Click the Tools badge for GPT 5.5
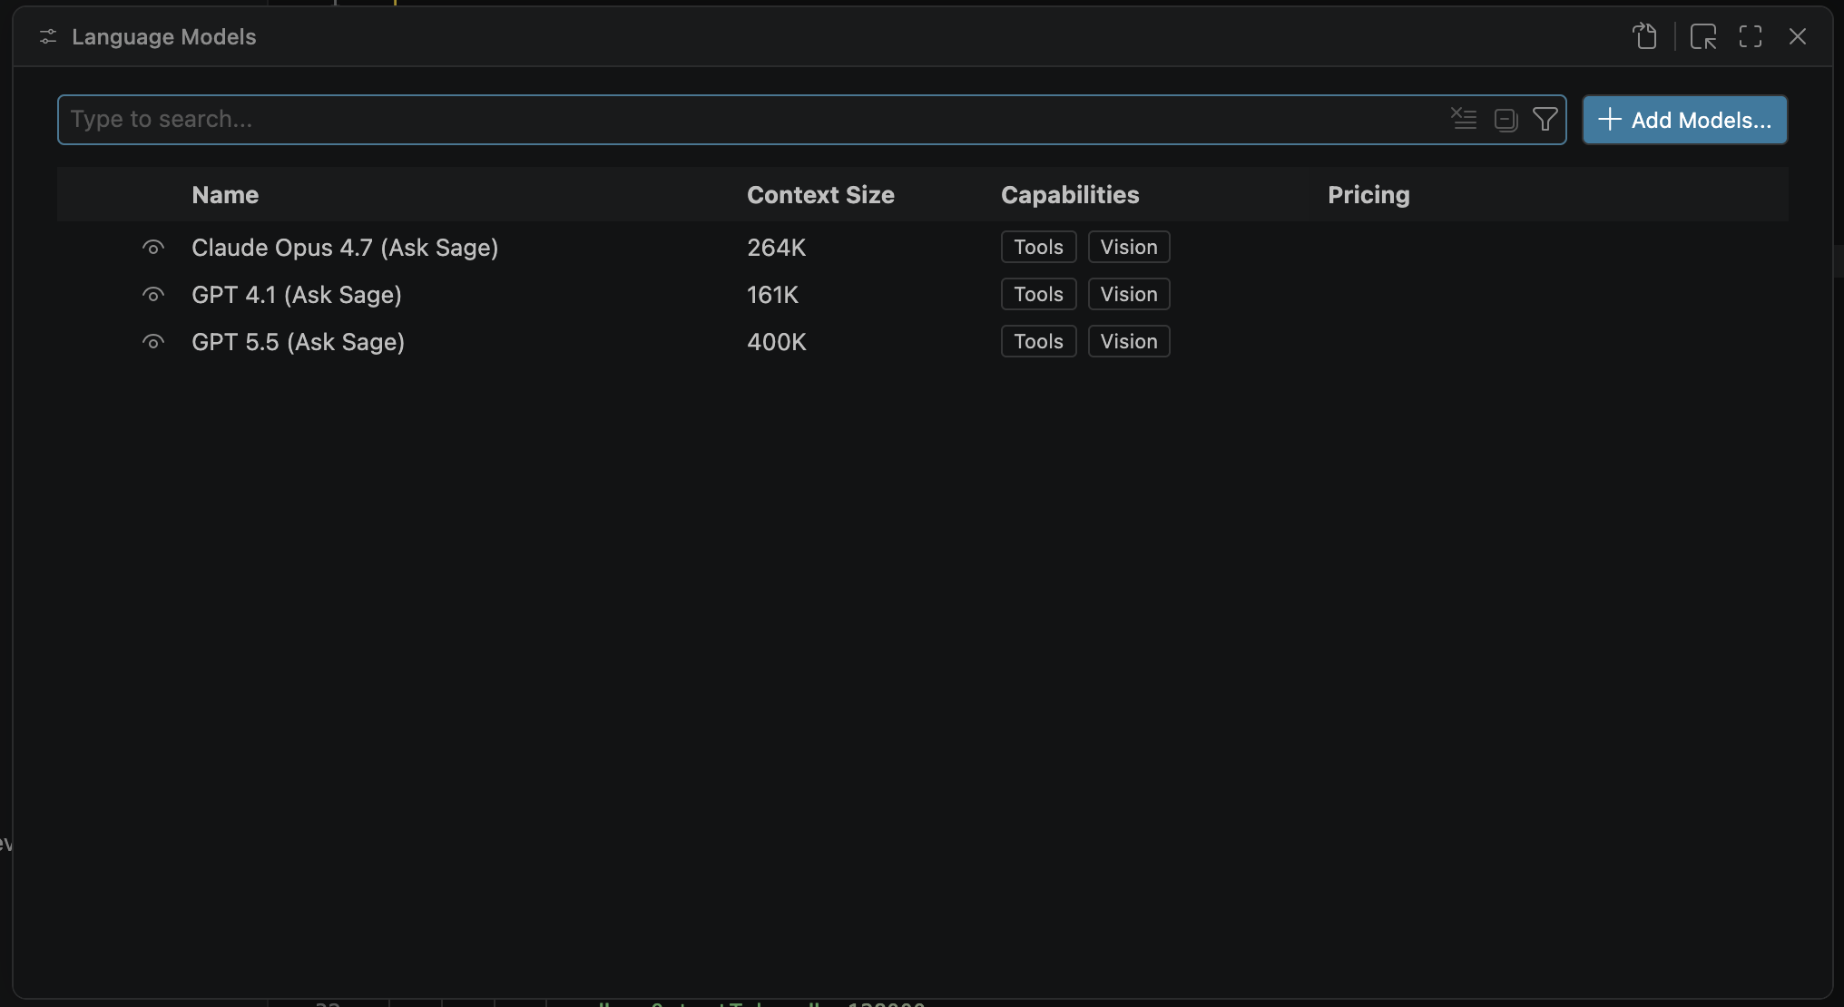 [1038, 341]
